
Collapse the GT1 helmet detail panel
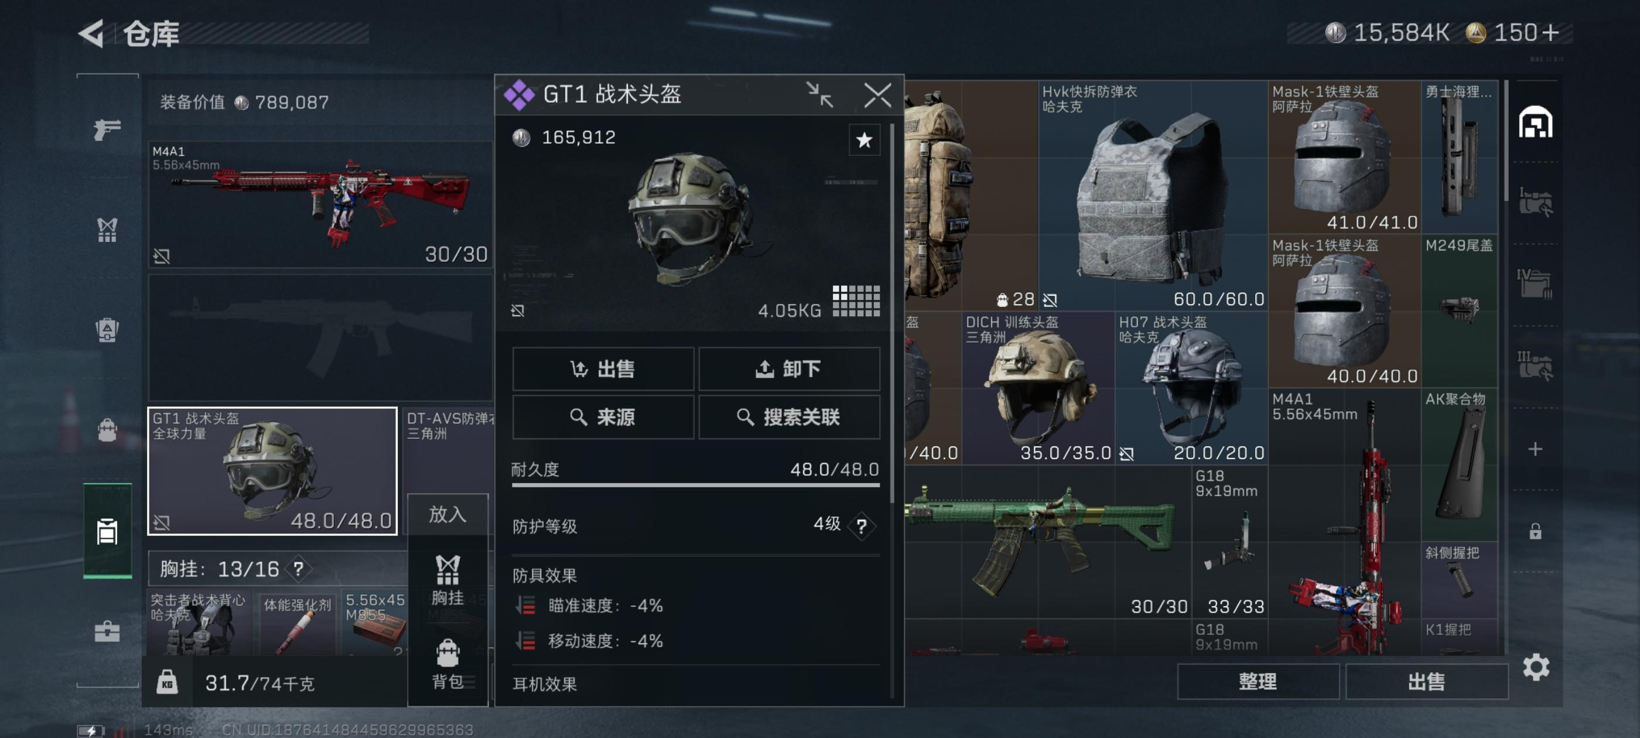[819, 95]
